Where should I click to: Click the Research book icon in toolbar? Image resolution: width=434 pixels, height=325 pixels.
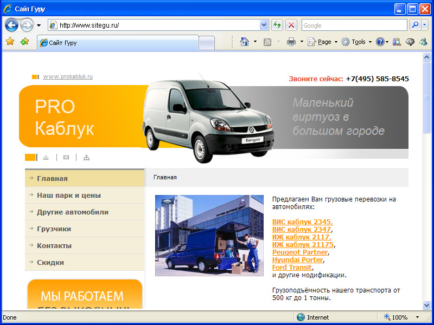pyautogui.click(x=397, y=42)
